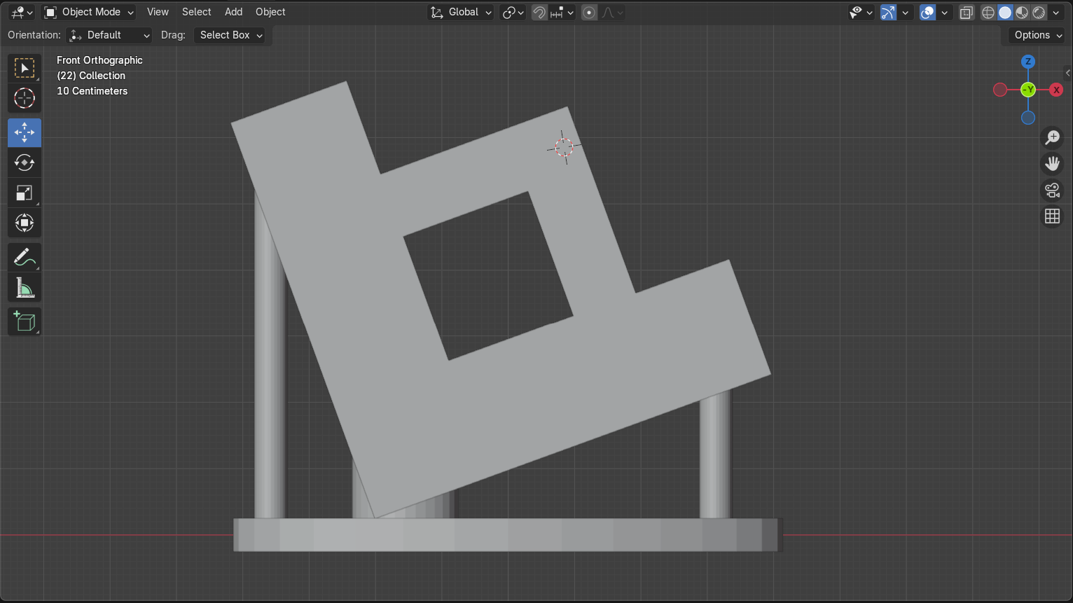This screenshot has height=603, width=1073.
Task: Enable proportional editing toggle
Action: pyautogui.click(x=589, y=13)
